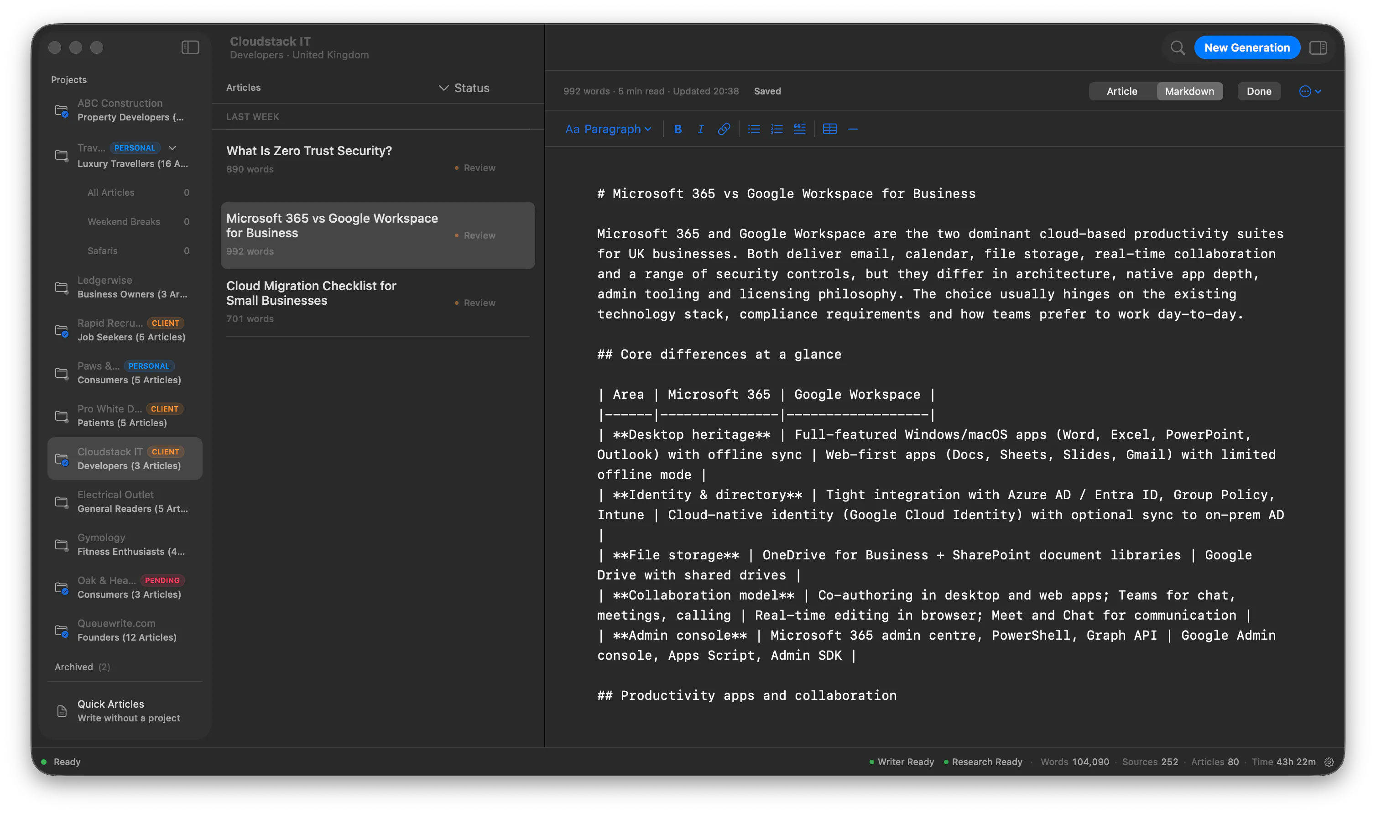Image resolution: width=1376 pixels, height=814 pixels.
Task: Click the Ready status in bottom-left bar
Action: (62, 762)
